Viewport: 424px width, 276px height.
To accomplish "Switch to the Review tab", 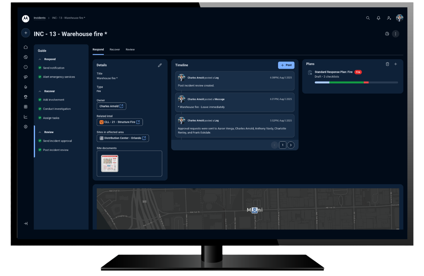I will pos(130,50).
